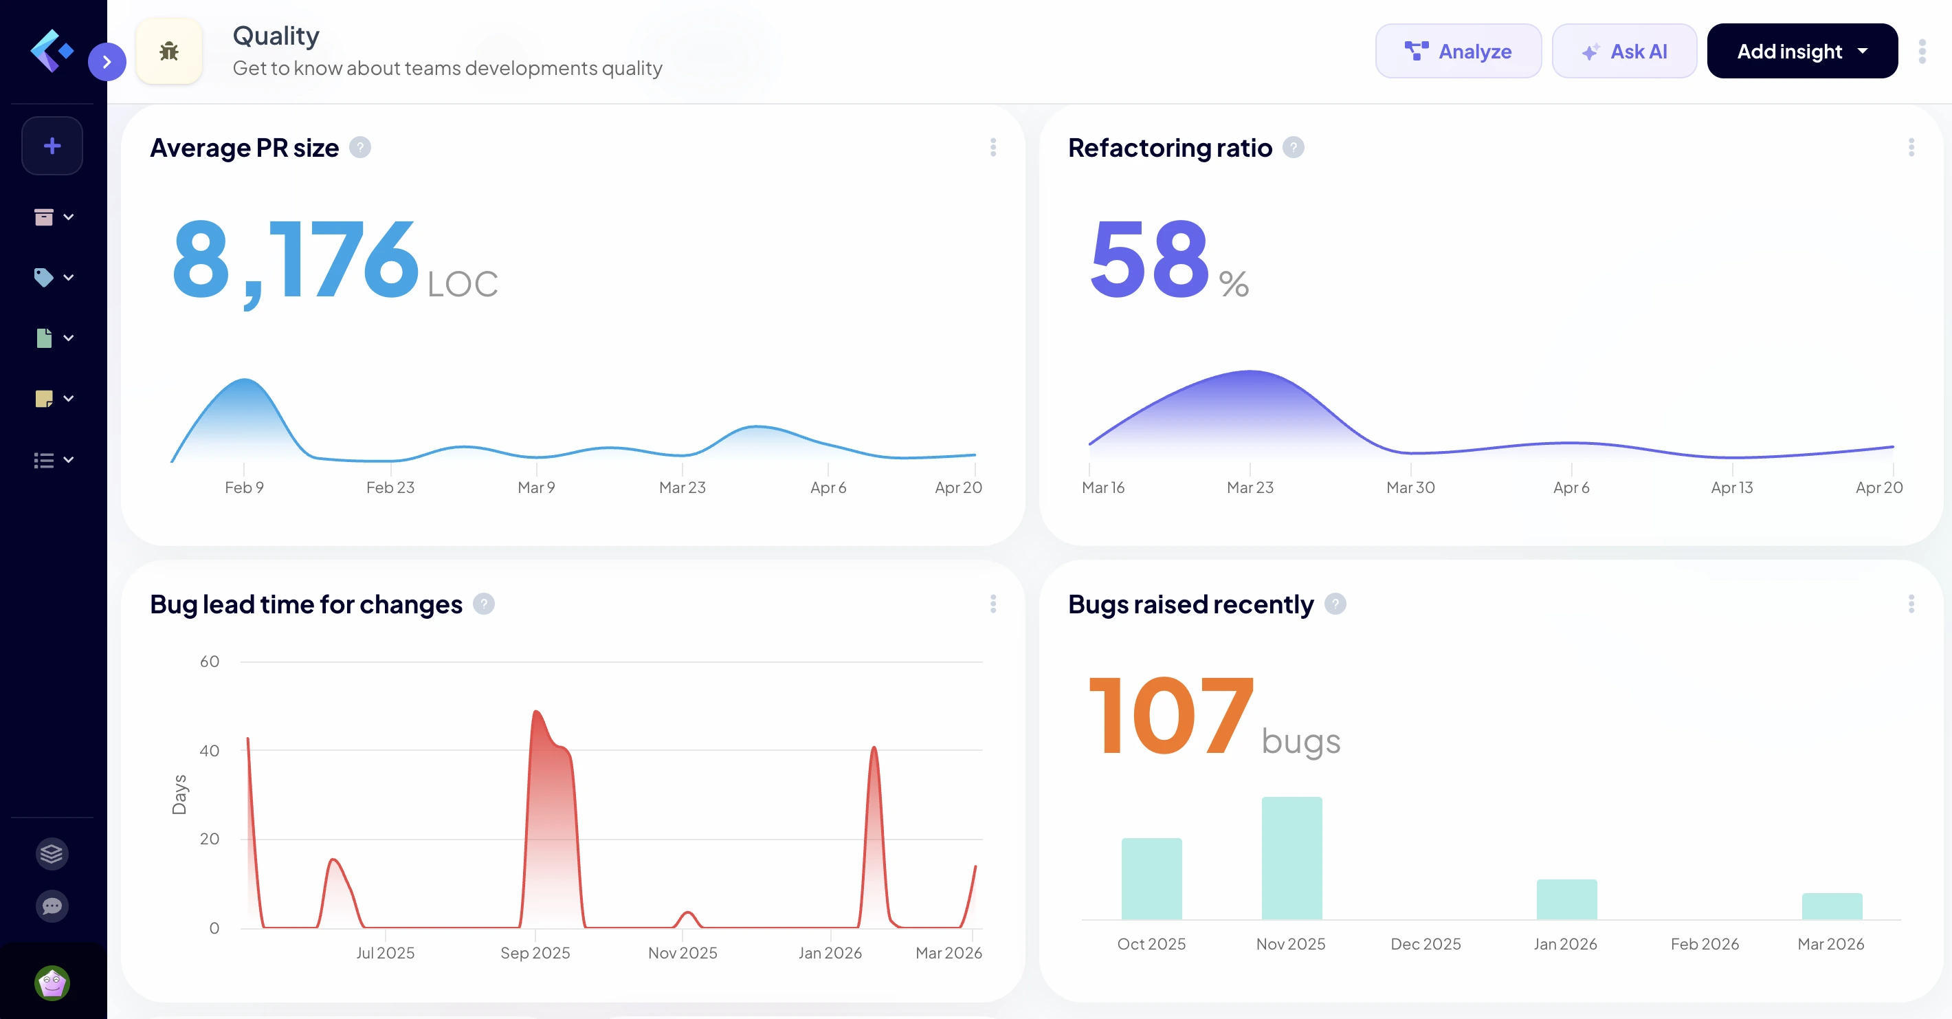Click the Sep 2025 axis label
This screenshot has width=1952, height=1019.
(x=535, y=953)
